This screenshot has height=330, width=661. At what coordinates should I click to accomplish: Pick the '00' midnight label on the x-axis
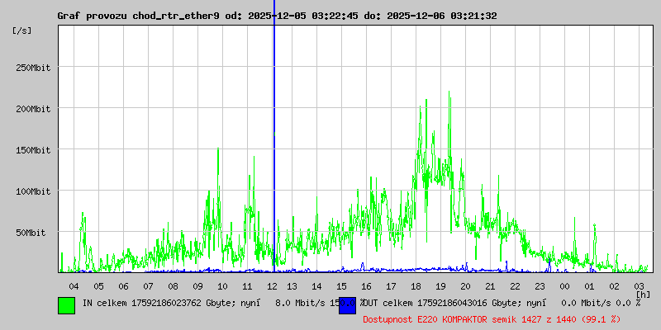(x=564, y=285)
